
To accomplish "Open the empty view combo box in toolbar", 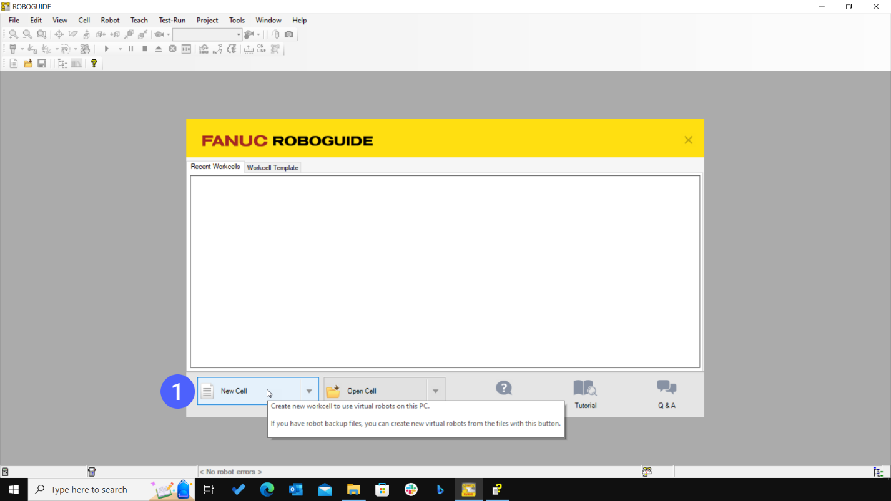I will click(x=207, y=34).
